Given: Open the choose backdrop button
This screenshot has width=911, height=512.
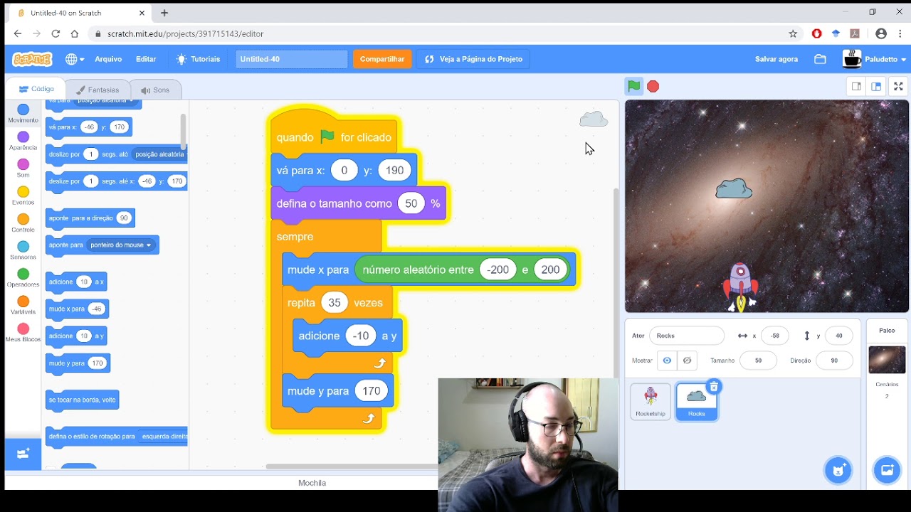Looking at the screenshot, I should 887,470.
